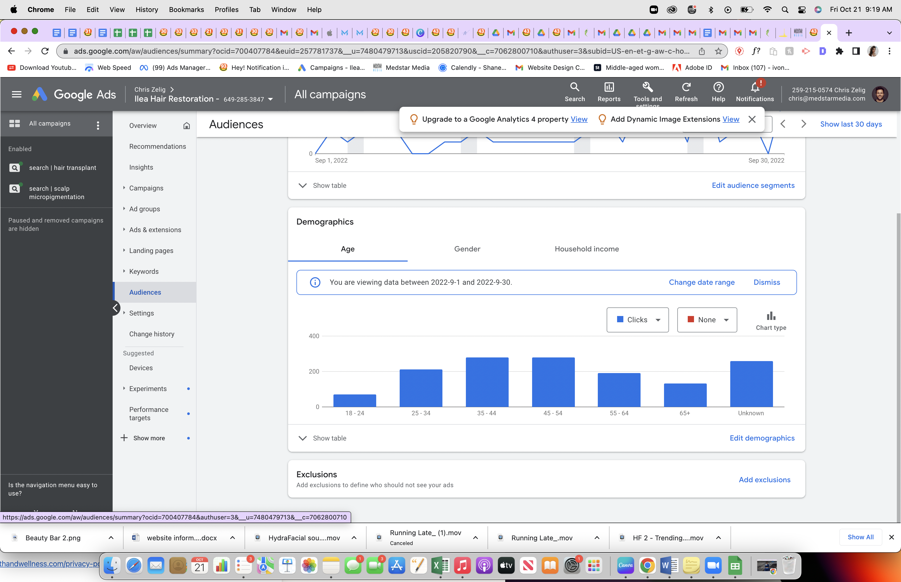Change the Chart type
Screen dimensions: 901x582
(x=771, y=320)
